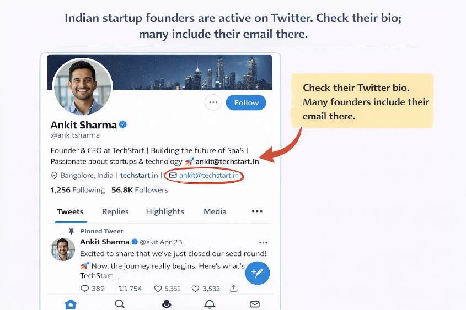Screen dimensions: 466x310
Task: Like the pinned tweet with heart icon
Action: tap(158, 289)
